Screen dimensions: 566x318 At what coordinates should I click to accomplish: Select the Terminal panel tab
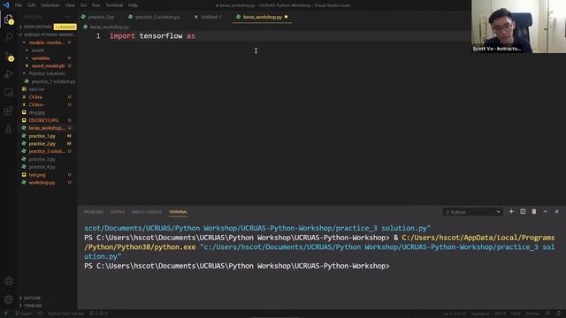click(x=179, y=212)
